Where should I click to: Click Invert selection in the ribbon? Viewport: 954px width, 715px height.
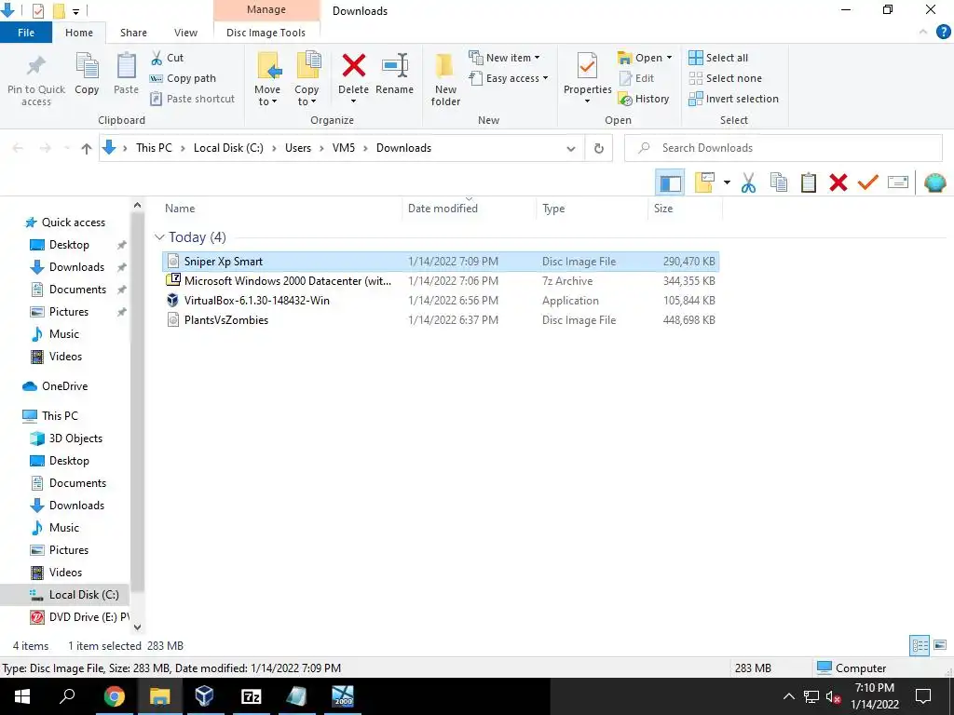(x=734, y=99)
